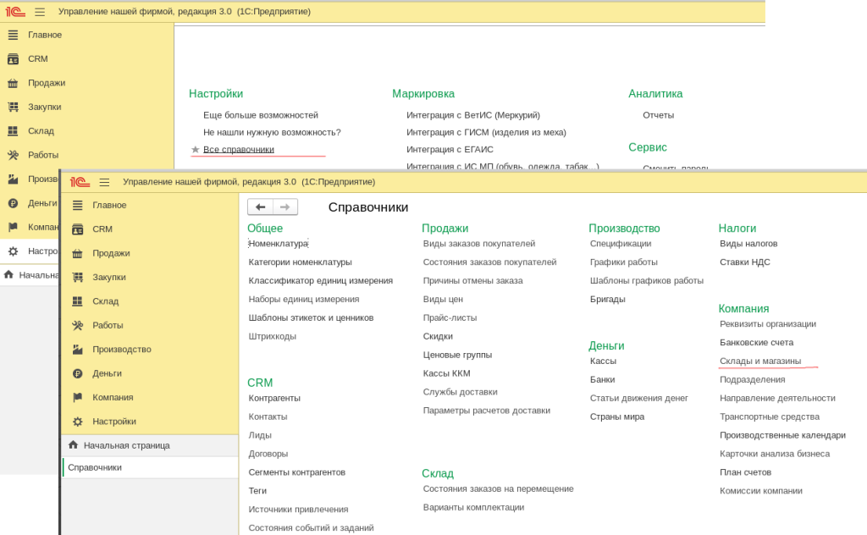
Task: Open Бригады link under Производство
Action: 608,299
